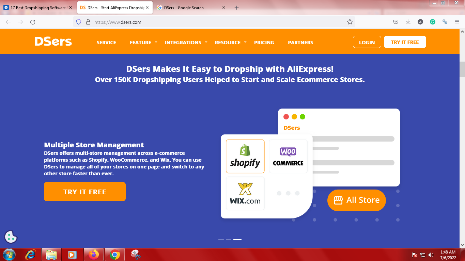Open the PARTNERS page

pos(300,43)
